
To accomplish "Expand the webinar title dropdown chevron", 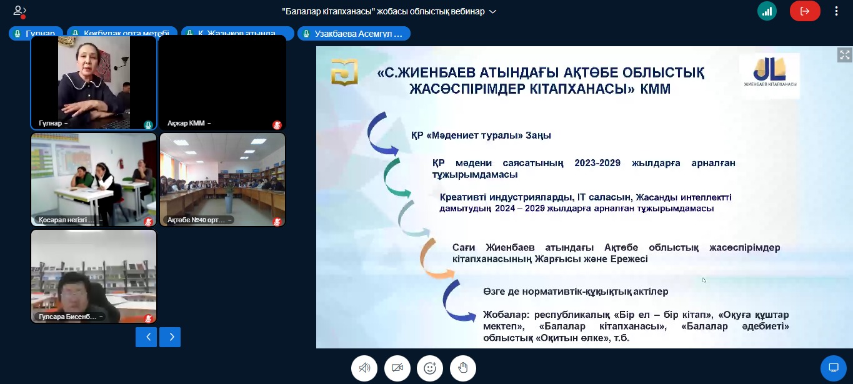I will 492,11.
